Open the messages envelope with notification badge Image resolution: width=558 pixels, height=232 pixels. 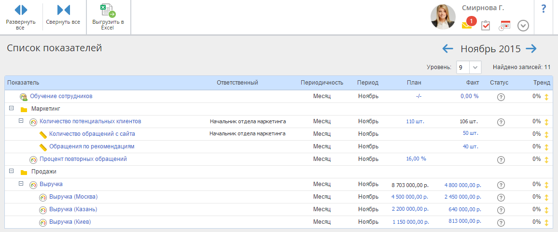coord(467,25)
